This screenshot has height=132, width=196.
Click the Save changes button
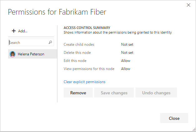click(114, 93)
